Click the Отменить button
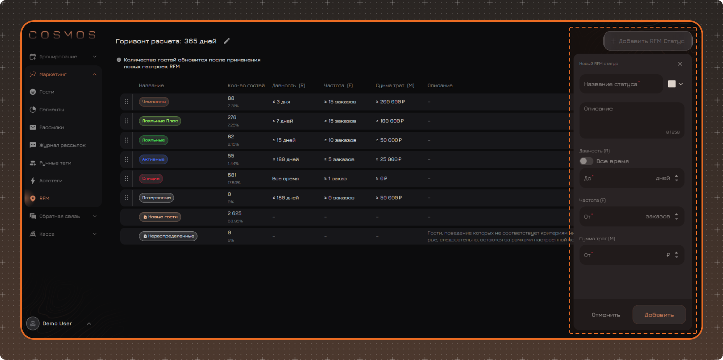Image resolution: width=723 pixels, height=360 pixels. pos(606,315)
